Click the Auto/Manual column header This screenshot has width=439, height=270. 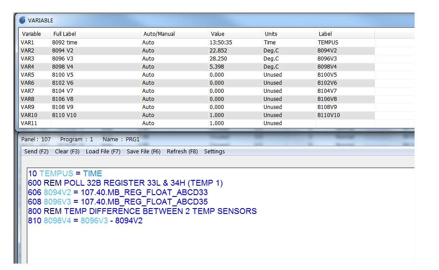[x=159, y=34]
